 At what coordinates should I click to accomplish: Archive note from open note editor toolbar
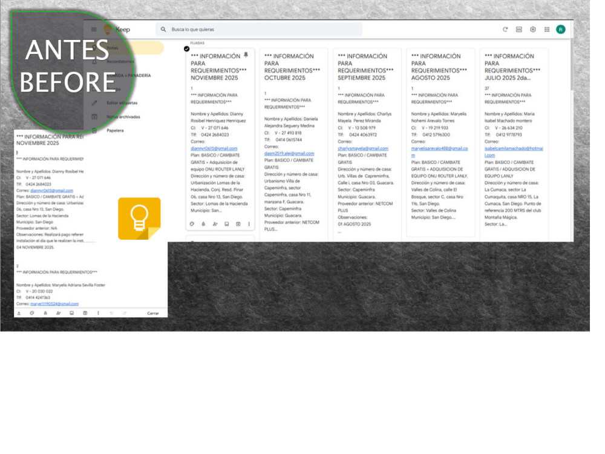(85, 313)
